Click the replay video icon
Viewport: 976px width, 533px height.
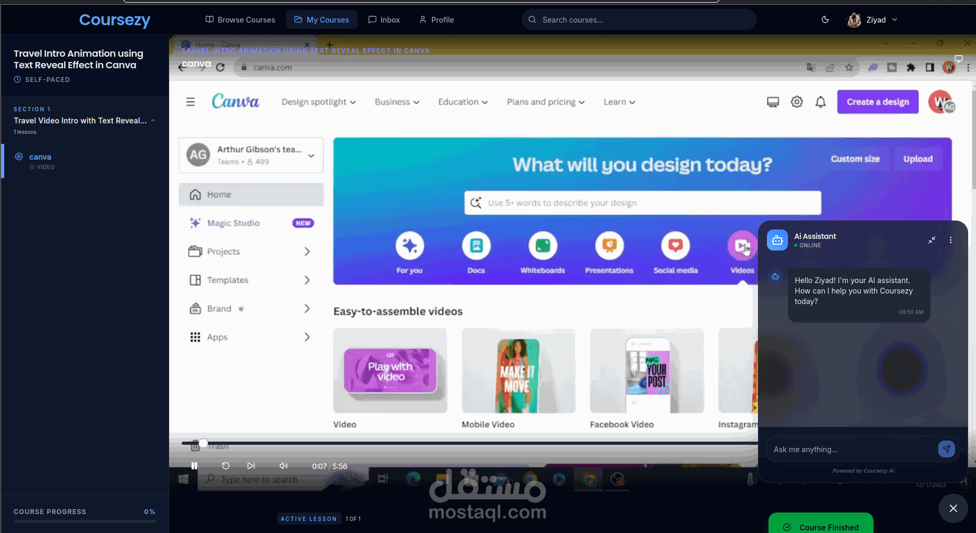(226, 466)
